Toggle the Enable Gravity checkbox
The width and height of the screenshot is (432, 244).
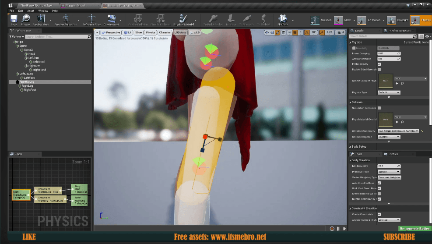(379, 64)
